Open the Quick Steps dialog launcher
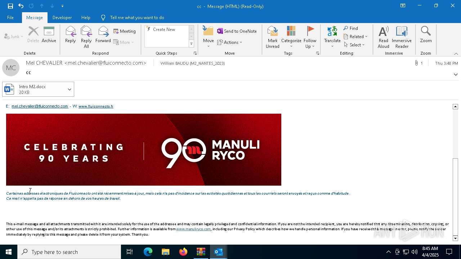 coord(195,53)
